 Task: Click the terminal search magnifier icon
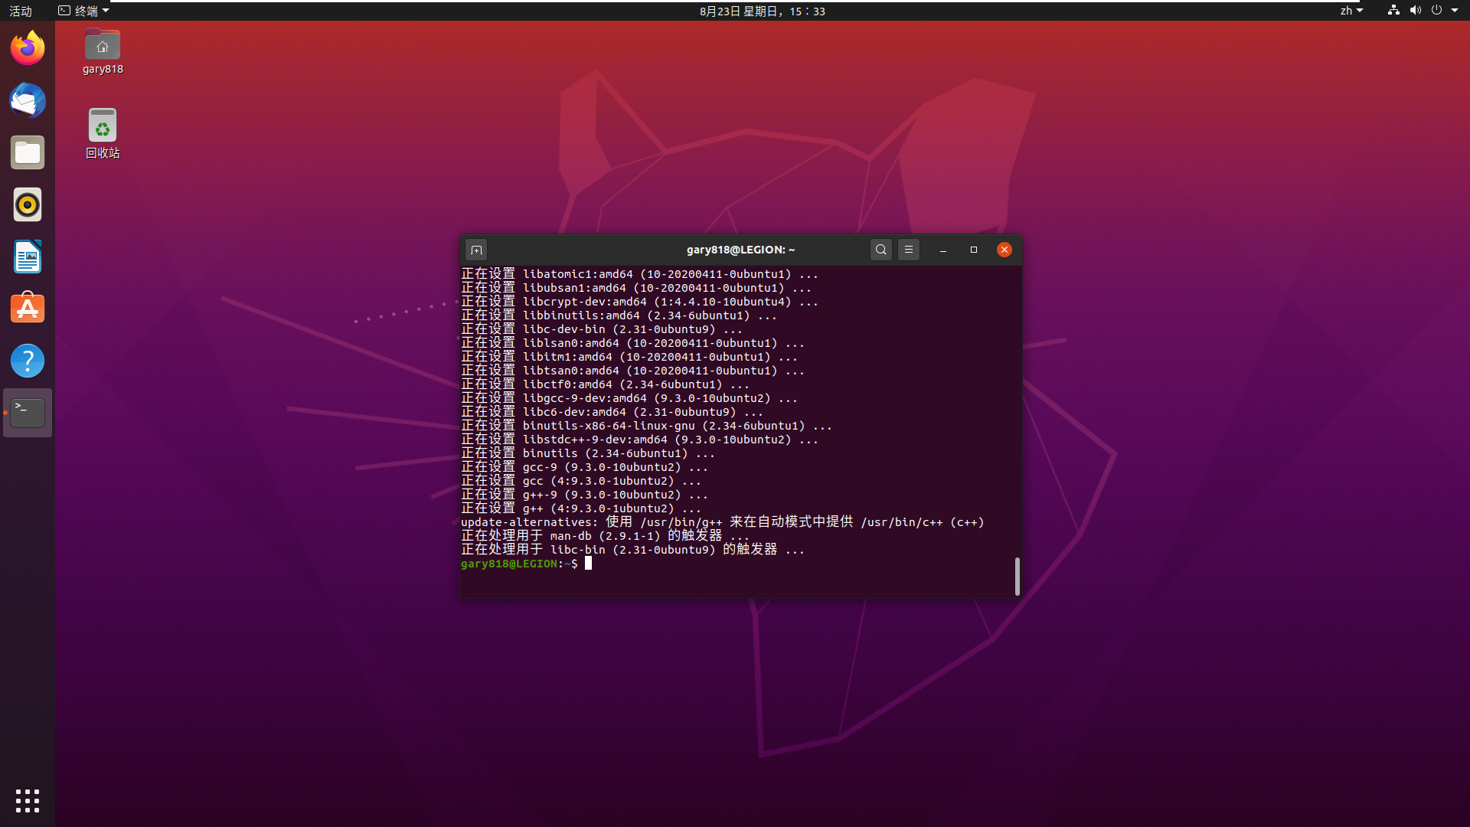pos(881,250)
